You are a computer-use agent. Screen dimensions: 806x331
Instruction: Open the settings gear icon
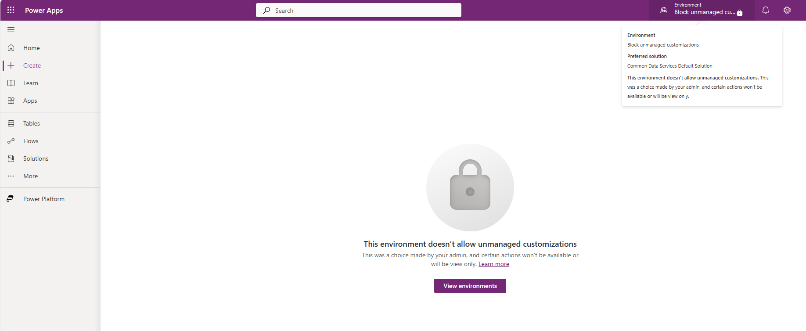(787, 10)
